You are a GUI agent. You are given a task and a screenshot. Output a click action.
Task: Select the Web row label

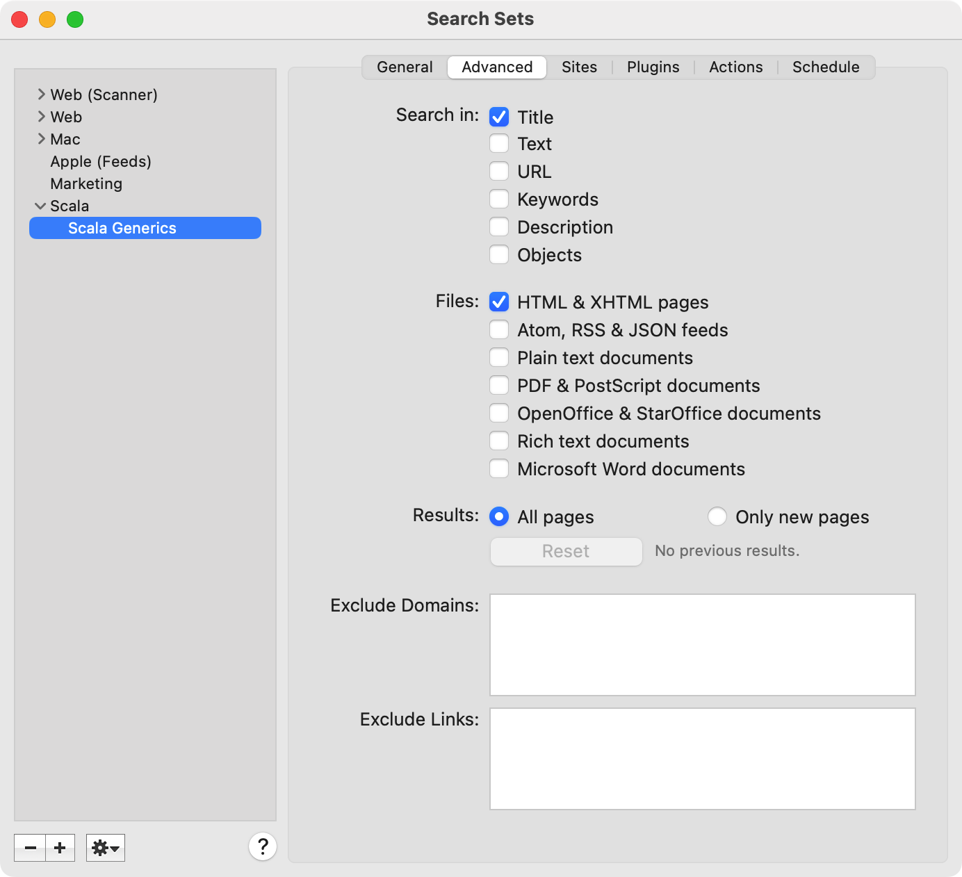[x=66, y=117]
